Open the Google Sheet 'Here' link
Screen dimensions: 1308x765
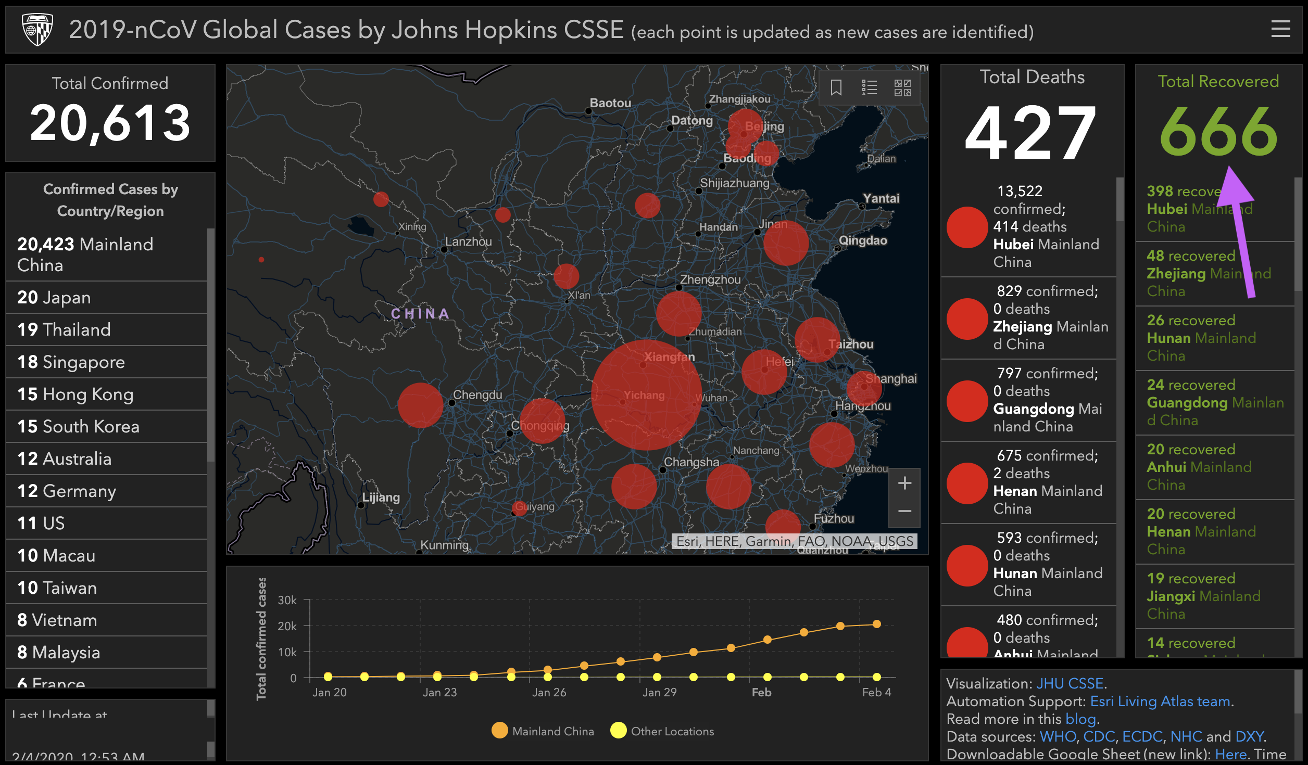click(x=1230, y=754)
